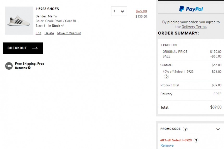Click help icon next to red 40% off promo
This screenshot has width=224, height=149.
click(x=196, y=140)
